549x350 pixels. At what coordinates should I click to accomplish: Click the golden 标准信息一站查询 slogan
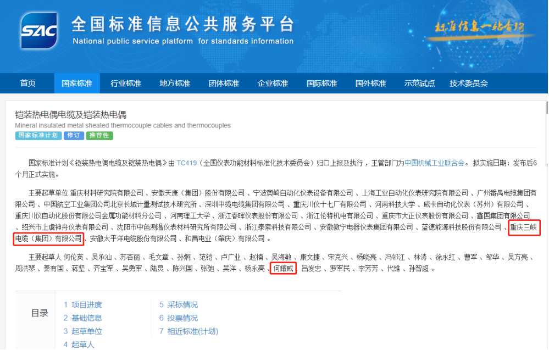(x=479, y=27)
